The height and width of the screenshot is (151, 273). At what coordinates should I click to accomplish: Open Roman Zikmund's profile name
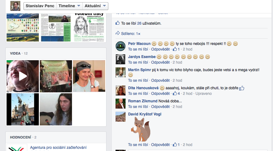tap(143, 101)
